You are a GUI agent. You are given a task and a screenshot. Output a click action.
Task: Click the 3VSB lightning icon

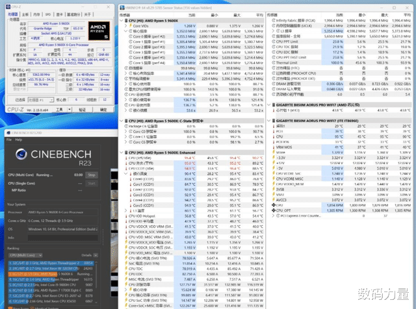coord(274,189)
